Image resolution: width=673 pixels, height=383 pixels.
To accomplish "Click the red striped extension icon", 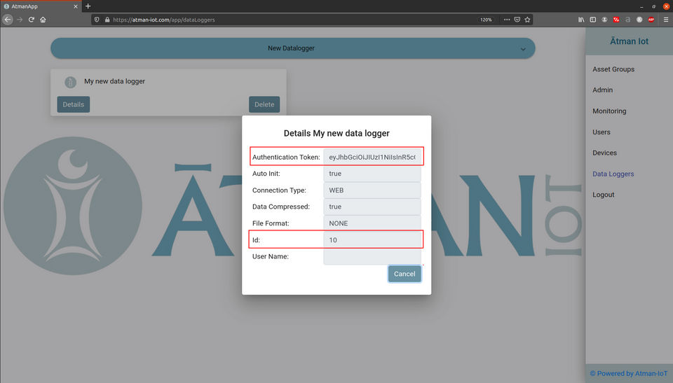I will point(616,20).
